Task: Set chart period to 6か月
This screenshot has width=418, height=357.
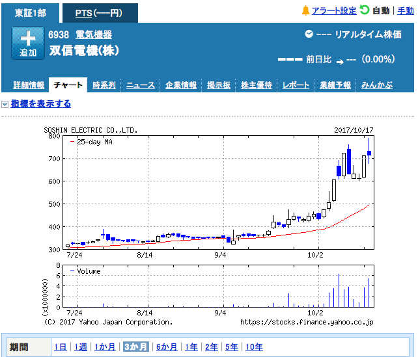Action: click(167, 347)
